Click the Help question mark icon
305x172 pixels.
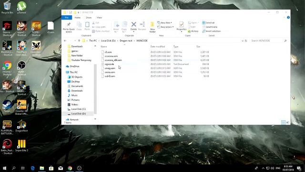(288, 18)
